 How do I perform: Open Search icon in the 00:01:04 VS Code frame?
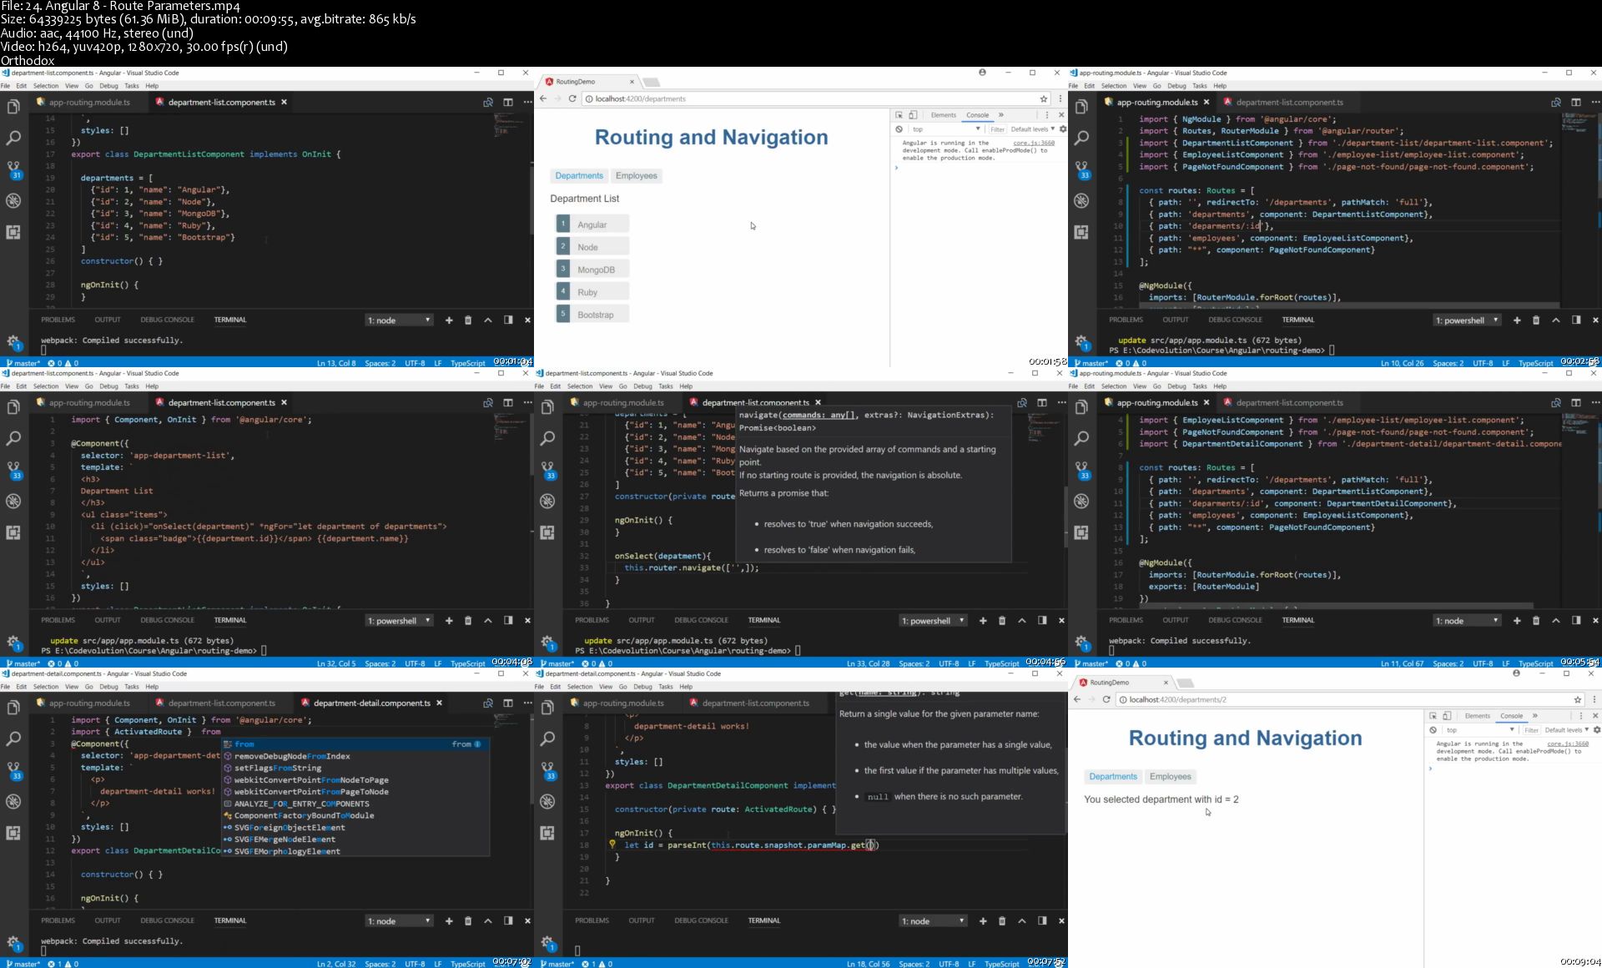pos(13,138)
